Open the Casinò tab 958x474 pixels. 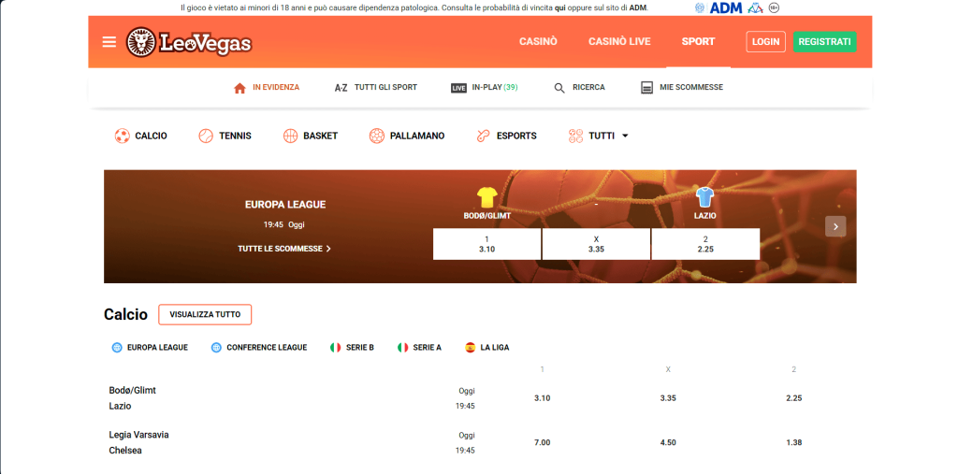point(538,41)
